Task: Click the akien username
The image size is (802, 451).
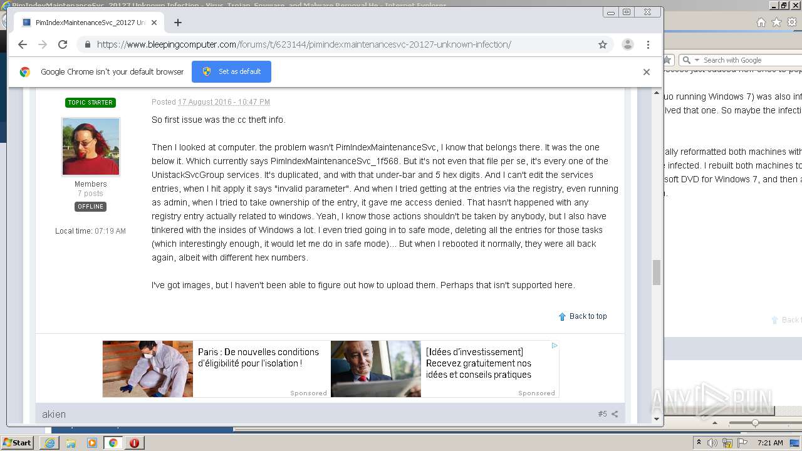Action: point(54,414)
